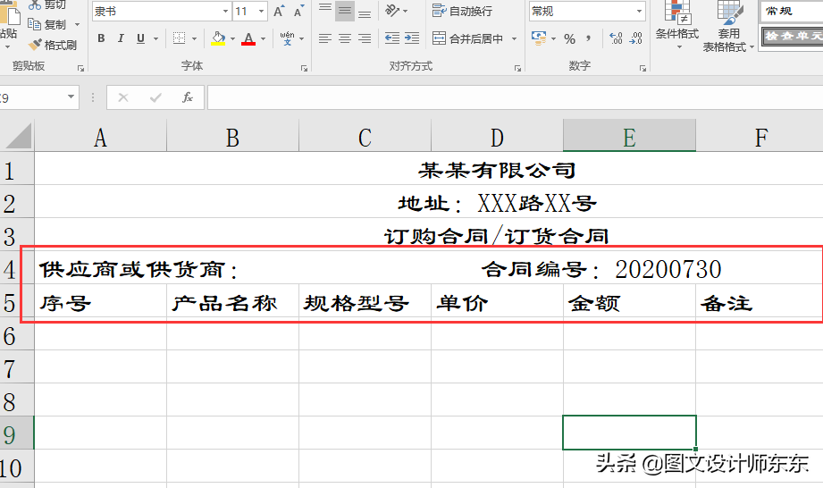The width and height of the screenshot is (823, 488).
Task: Expand the underline style dropdown arrow
Action: click(155, 38)
